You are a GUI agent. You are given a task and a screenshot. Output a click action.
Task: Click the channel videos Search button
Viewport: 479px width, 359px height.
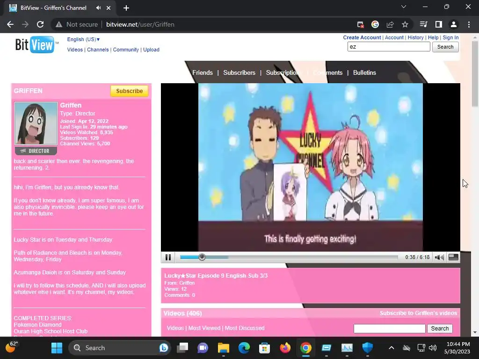pos(440,329)
